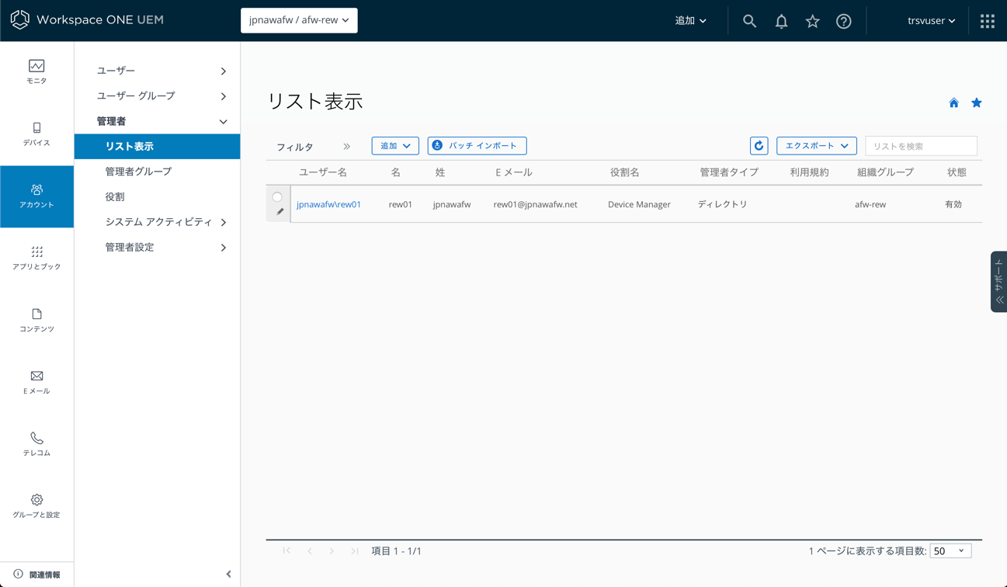The image size is (1007, 587).
Task: Select the radio button for jpnawafw\rew01
Action: [277, 197]
